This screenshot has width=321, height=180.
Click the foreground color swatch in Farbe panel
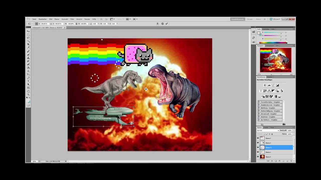click(x=259, y=33)
